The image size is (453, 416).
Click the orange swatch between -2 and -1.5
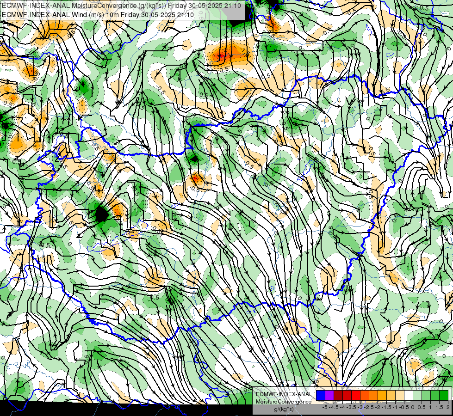[373, 396]
